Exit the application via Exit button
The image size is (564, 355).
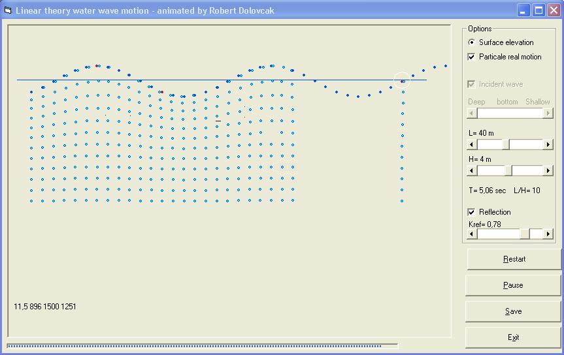pyautogui.click(x=513, y=337)
